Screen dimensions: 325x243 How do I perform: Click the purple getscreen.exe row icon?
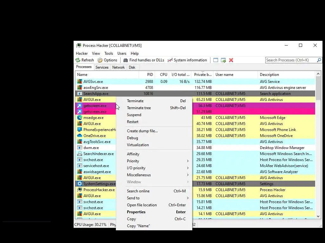(x=80, y=106)
